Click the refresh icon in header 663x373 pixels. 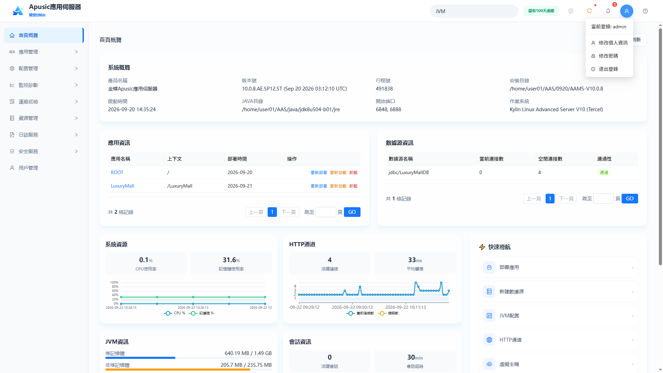pyautogui.click(x=589, y=11)
